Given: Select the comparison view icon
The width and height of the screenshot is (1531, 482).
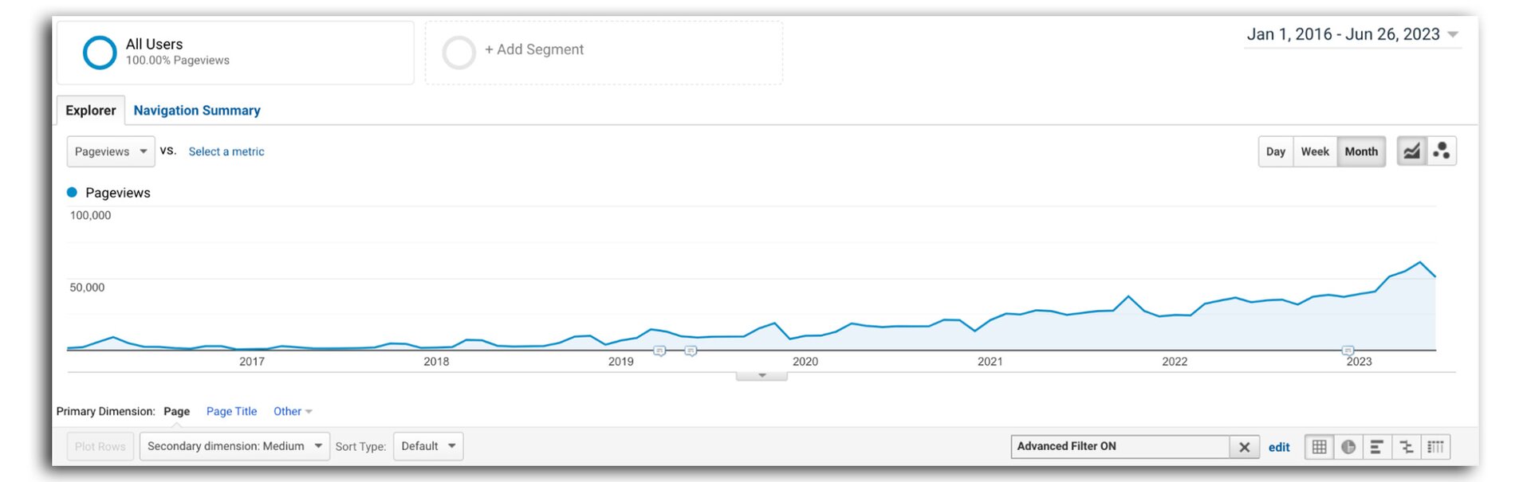Looking at the screenshot, I should click(1407, 447).
